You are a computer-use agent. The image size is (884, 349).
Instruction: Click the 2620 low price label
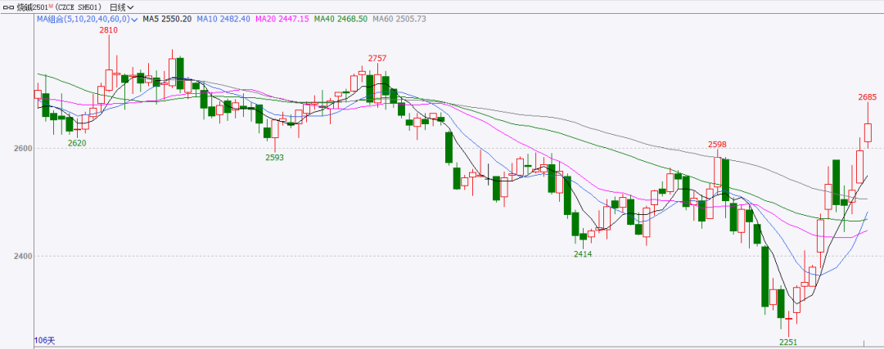(77, 142)
